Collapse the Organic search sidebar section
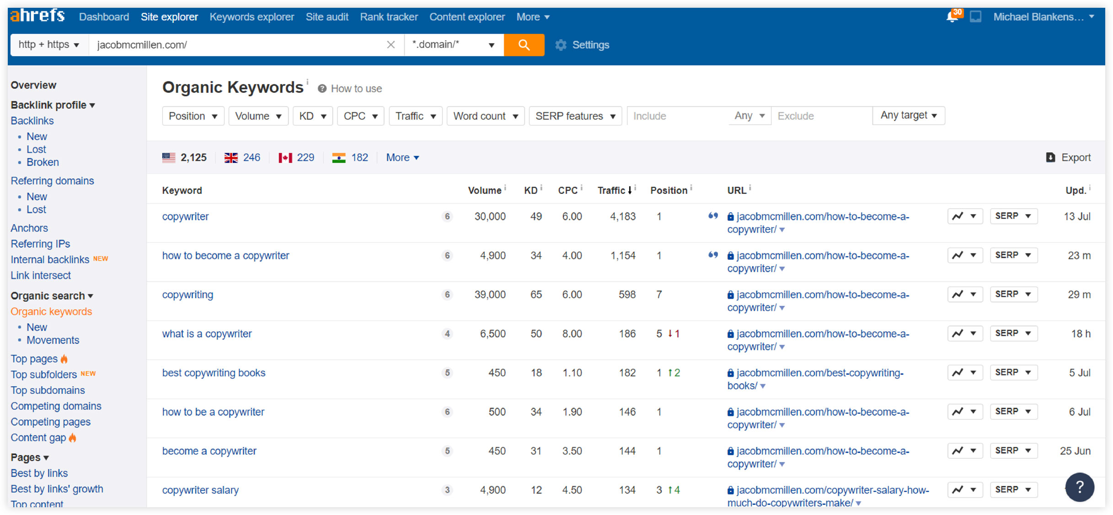 pos(52,295)
